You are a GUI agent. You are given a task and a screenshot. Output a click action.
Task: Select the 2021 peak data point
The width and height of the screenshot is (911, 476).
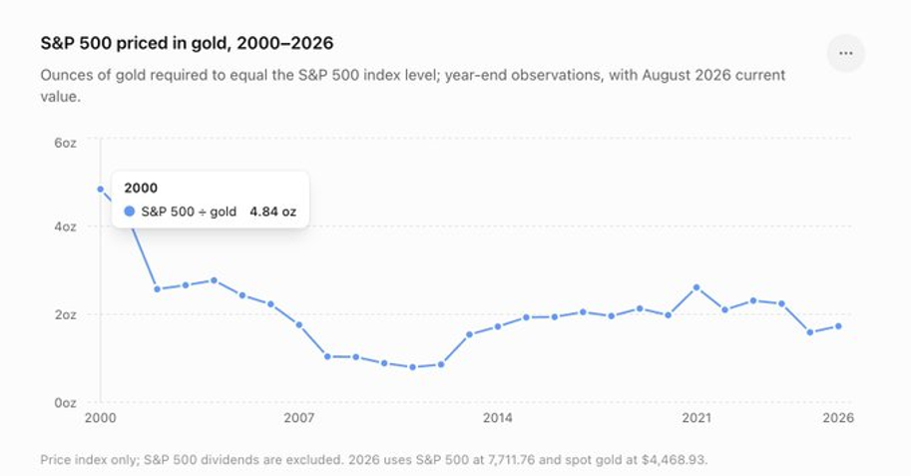[x=696, y=287]
